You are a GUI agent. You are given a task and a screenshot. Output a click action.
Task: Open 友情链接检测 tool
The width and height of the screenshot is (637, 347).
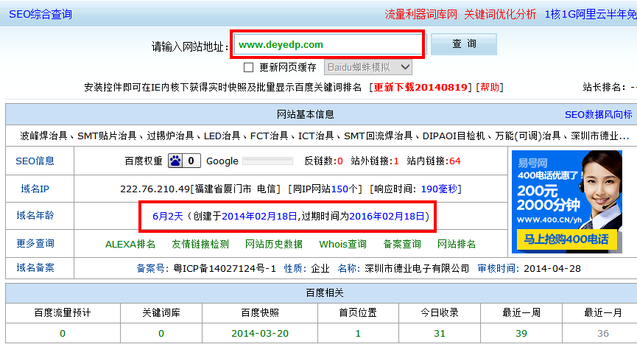200,244
